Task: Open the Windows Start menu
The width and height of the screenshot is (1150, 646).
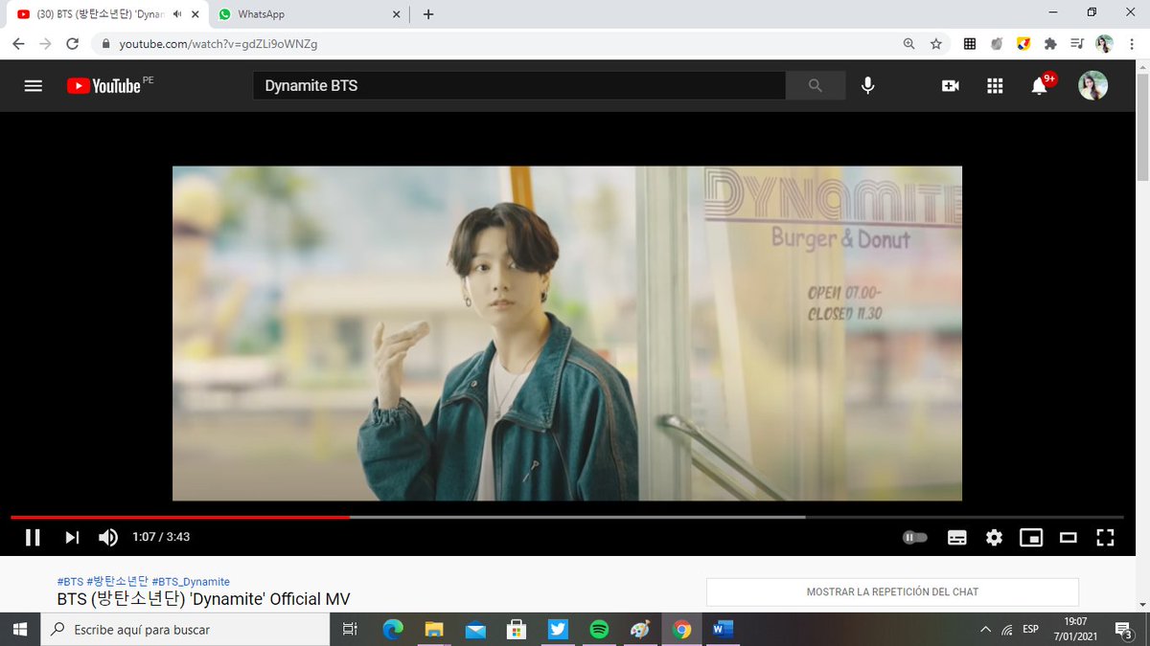Action: [19, 629]
